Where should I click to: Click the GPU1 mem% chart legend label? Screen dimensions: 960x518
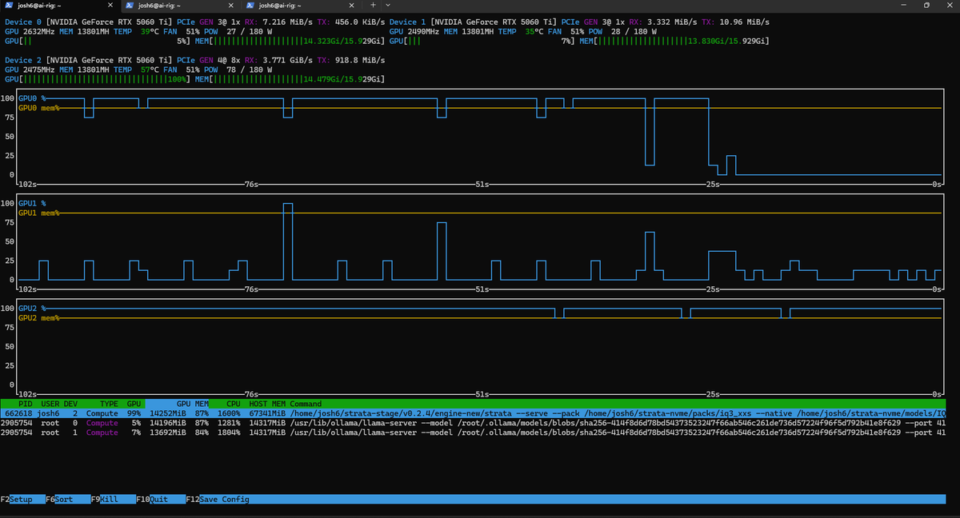point(38,213)
